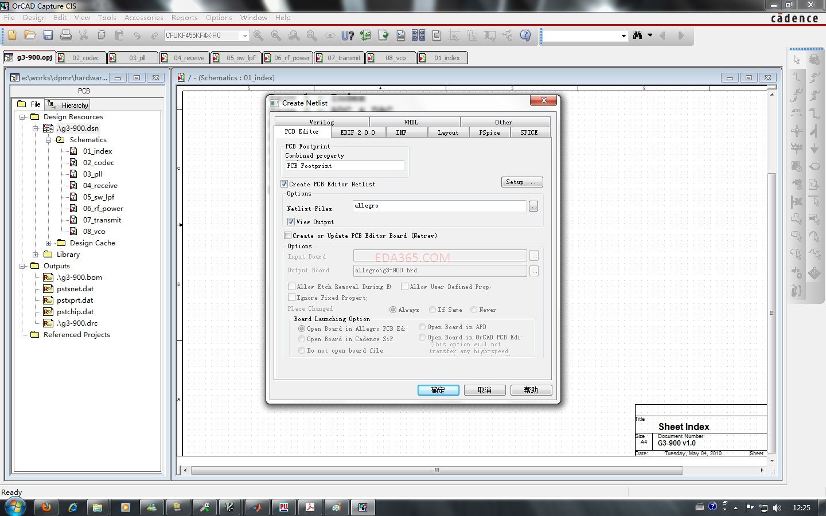The height and width of the screenshot is (516, 826).
Task: Select the g3-900.bom output file
Action: tap(79, 277)
